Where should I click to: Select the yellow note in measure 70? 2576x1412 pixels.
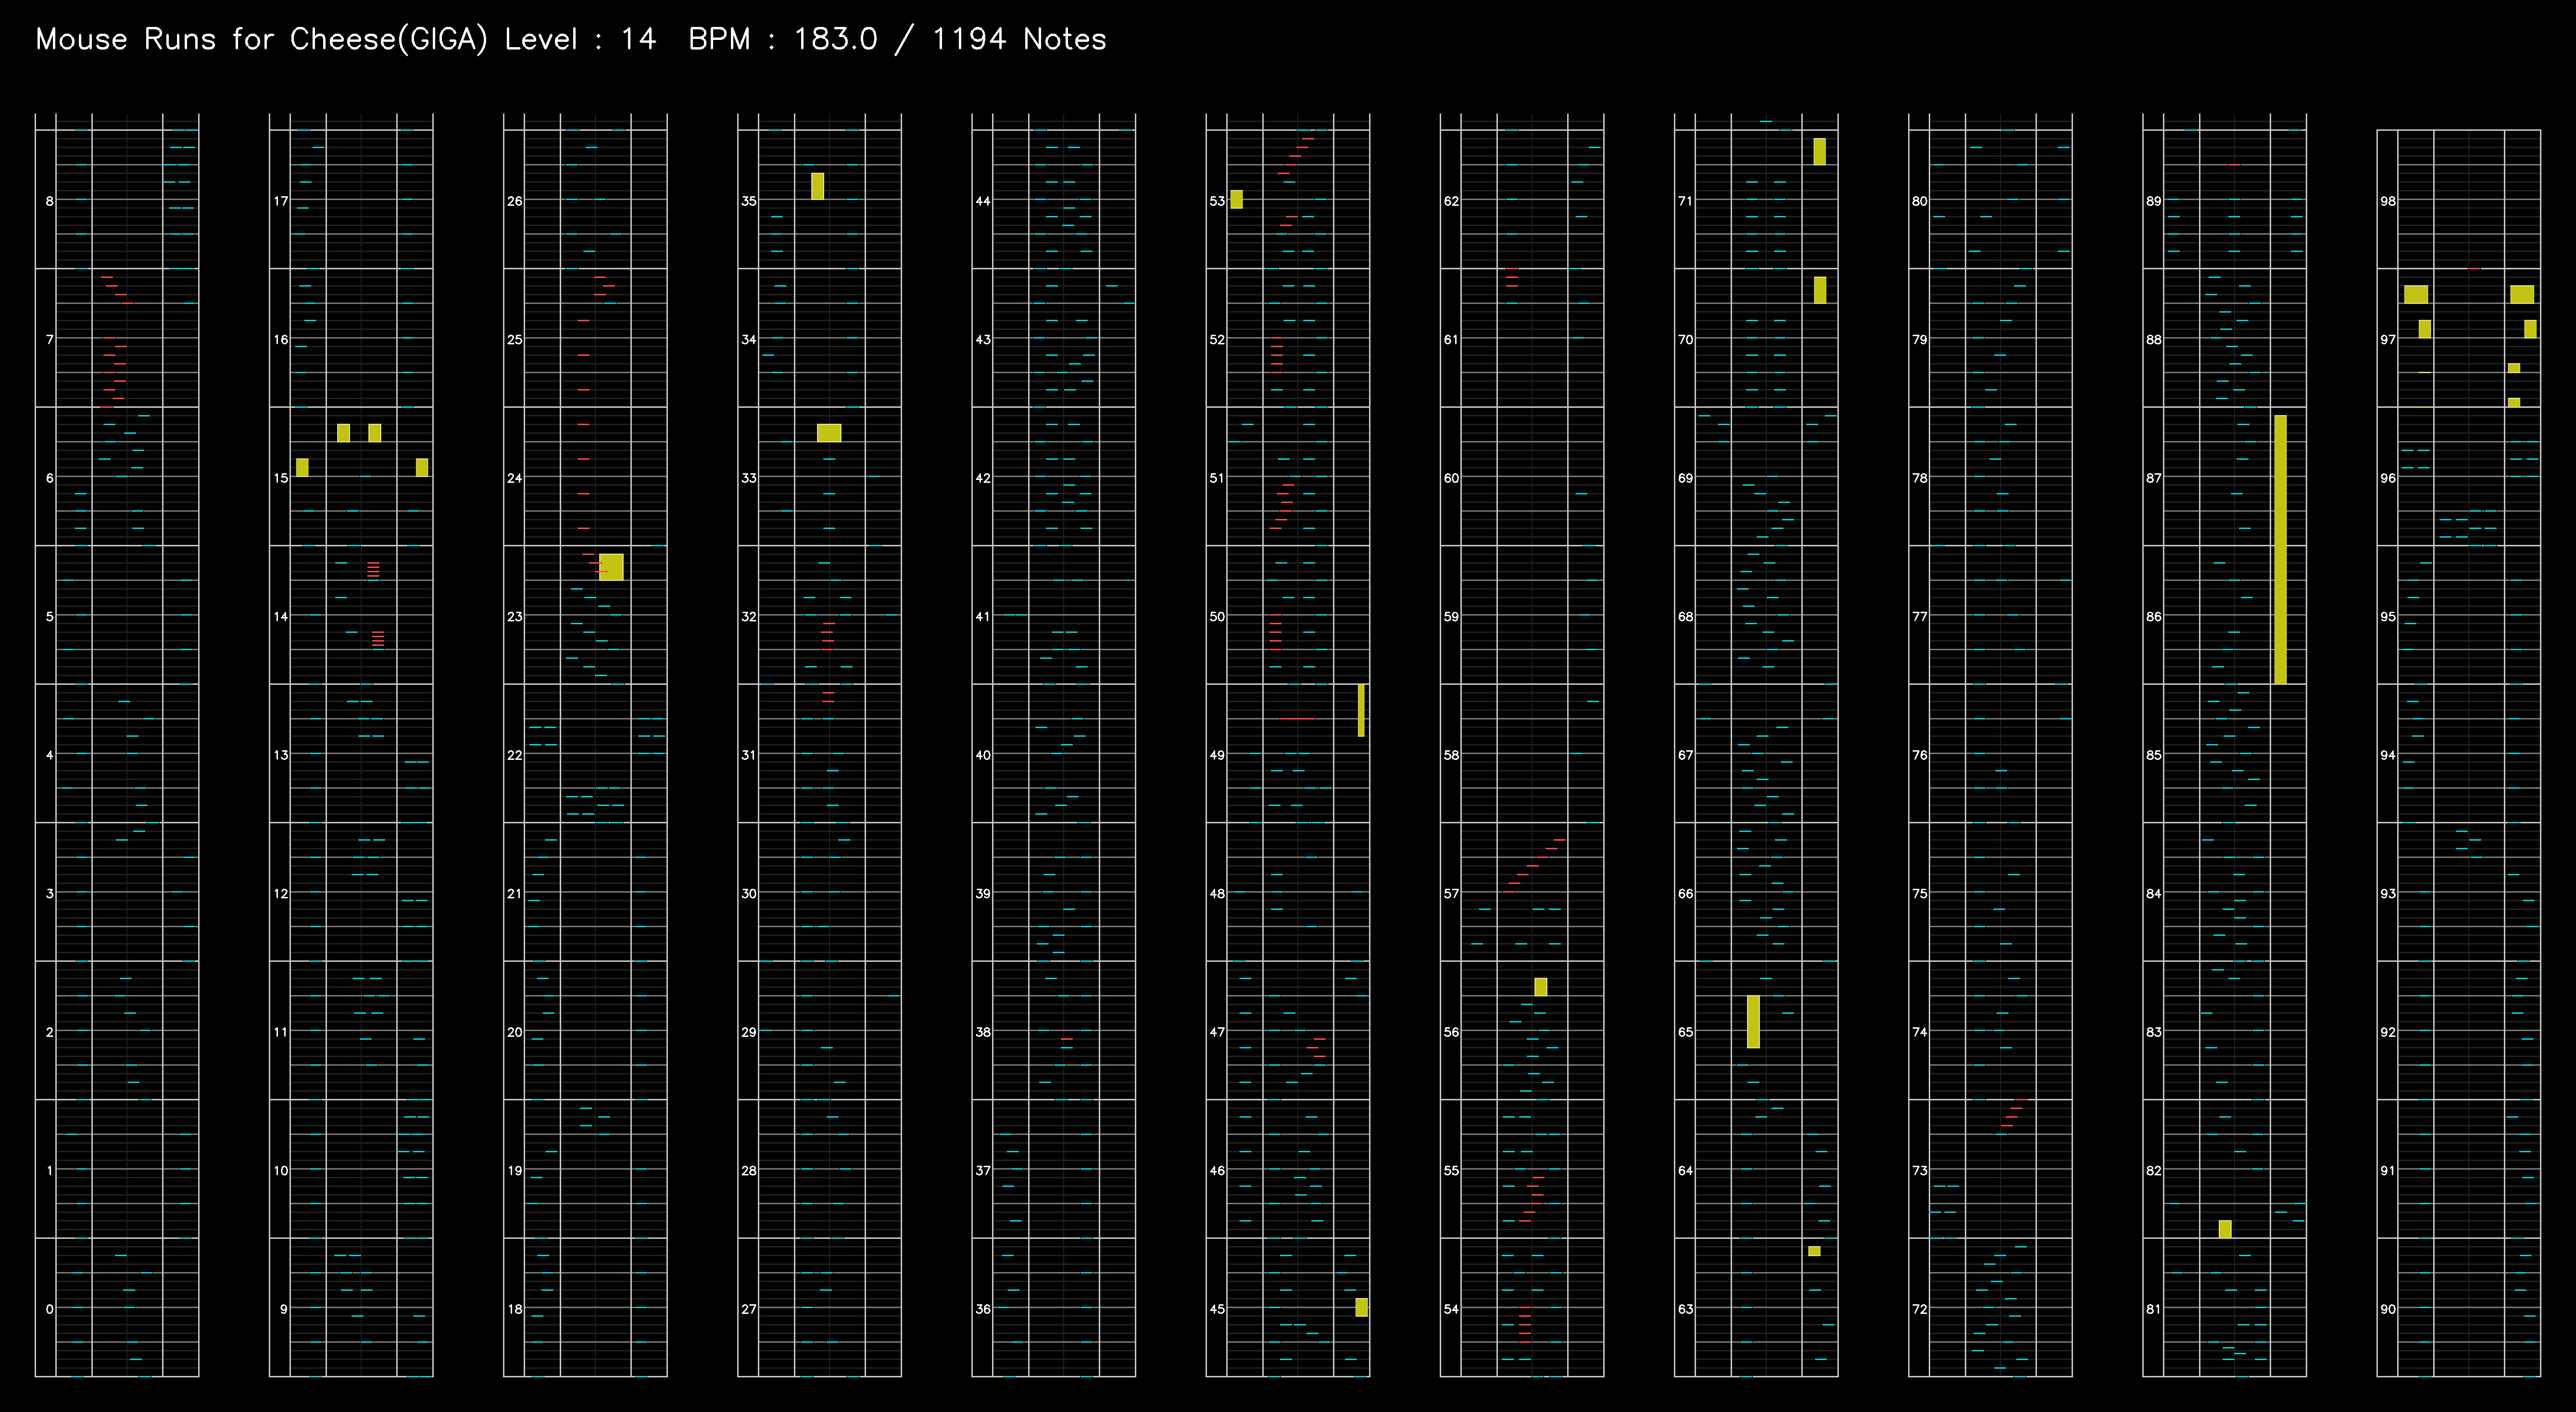(1819, 290)
